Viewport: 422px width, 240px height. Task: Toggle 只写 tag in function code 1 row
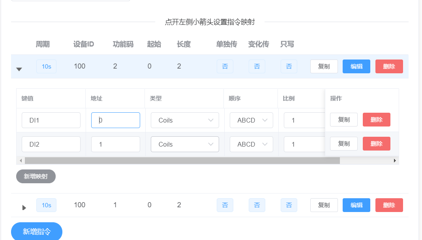click(x=289, y=205)
